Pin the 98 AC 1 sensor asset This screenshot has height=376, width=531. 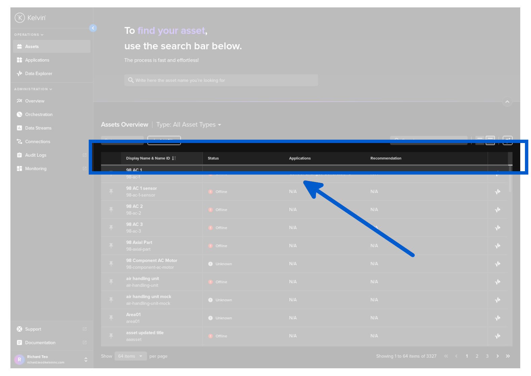[111, 192]
